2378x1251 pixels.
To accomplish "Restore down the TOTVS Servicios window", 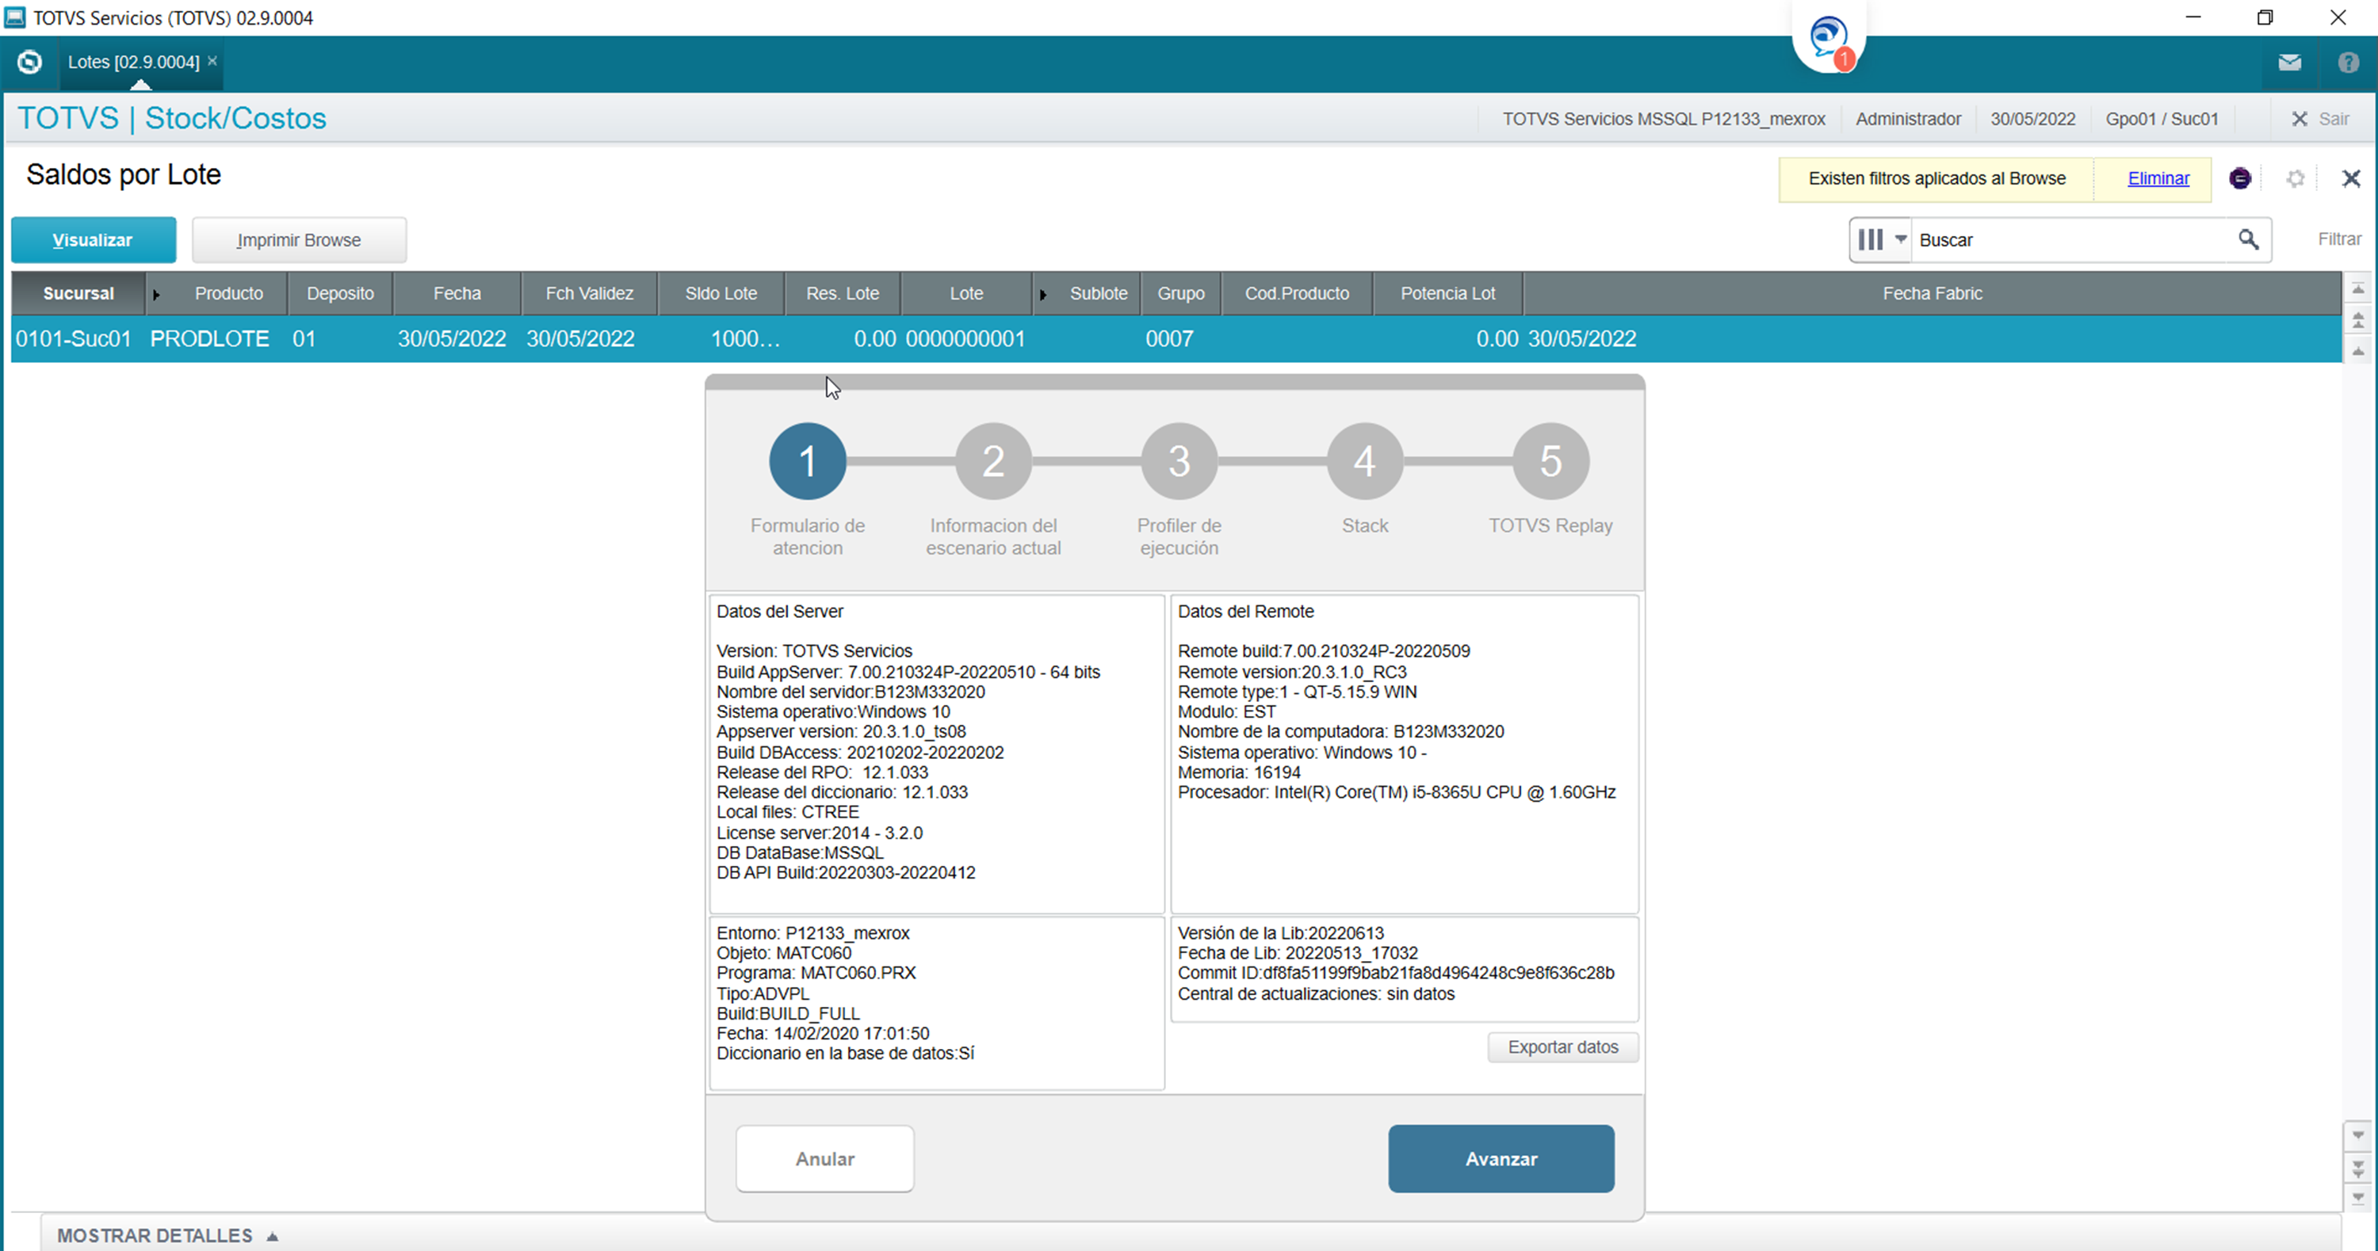I will point(2265,17).
